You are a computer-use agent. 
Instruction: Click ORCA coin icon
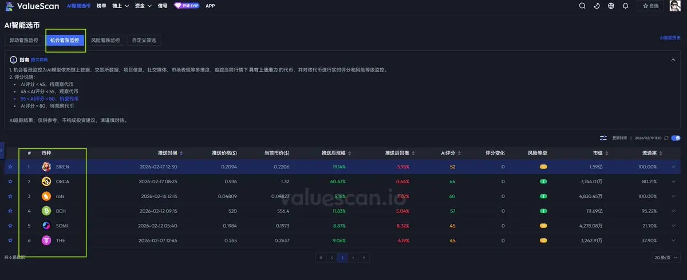click(x=46, y=182)
